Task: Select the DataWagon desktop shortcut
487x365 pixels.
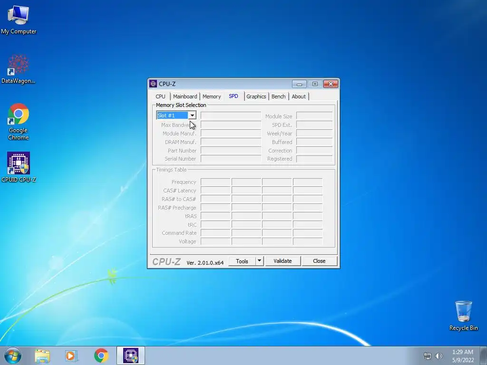Action: click(19, 69)
